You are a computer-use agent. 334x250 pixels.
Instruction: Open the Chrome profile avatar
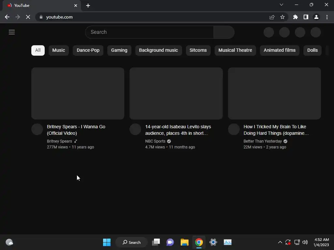click(x=316, y=17)
